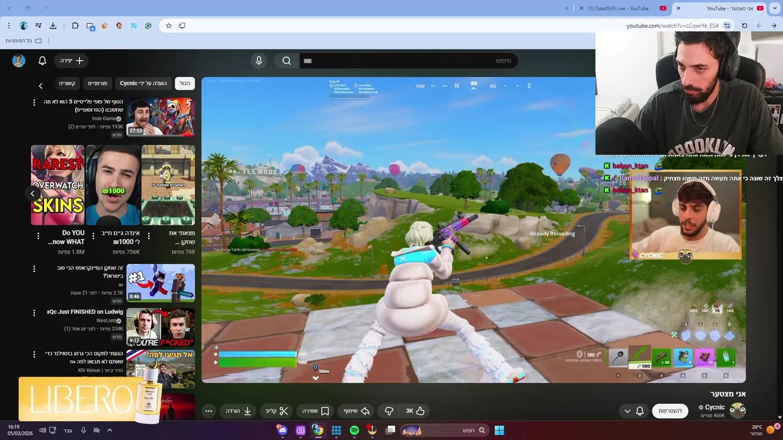
Task: Go forward in browser history
Action: (x=759, y=26)
